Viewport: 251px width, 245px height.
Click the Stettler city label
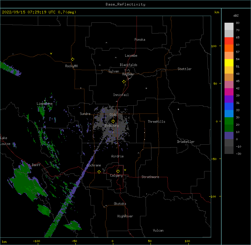point(185,69)
